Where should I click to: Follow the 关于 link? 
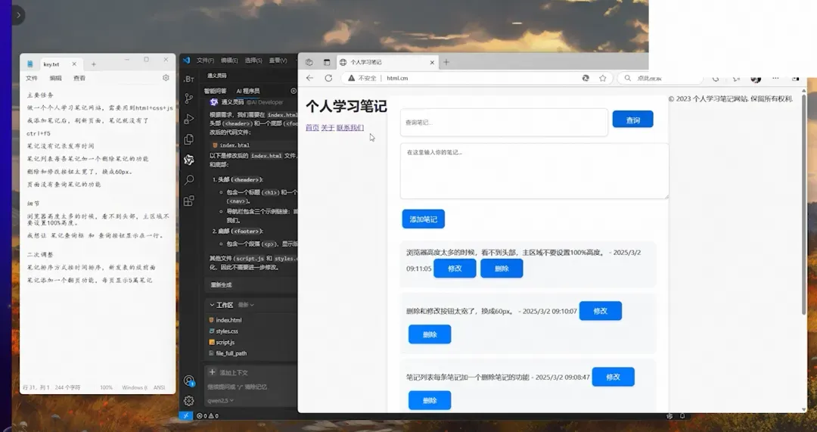coord(328,128)
